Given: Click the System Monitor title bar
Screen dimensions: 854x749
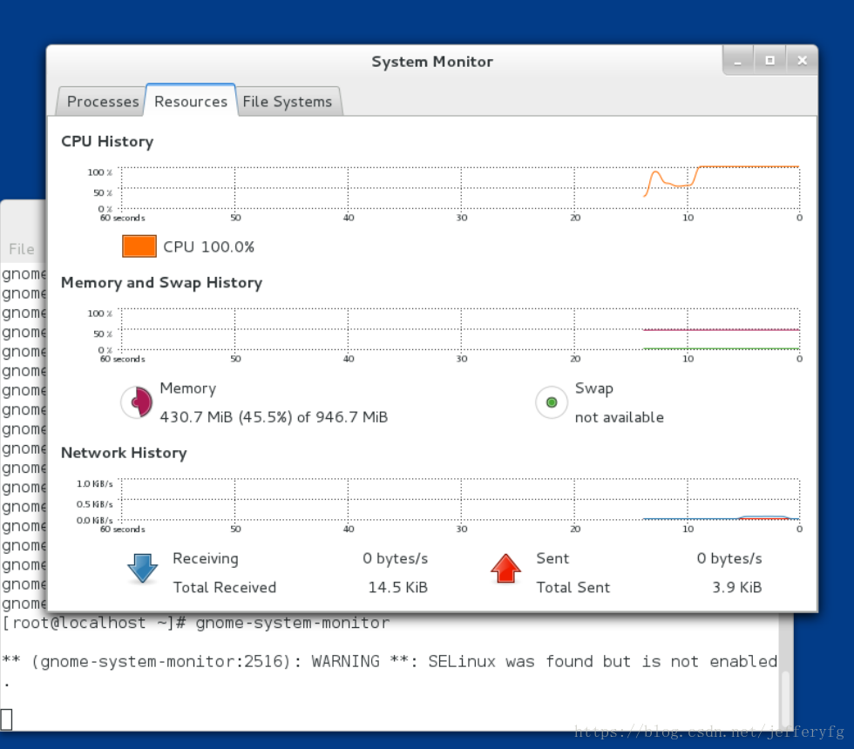Looking at the screenshot, I should (432, 62).
